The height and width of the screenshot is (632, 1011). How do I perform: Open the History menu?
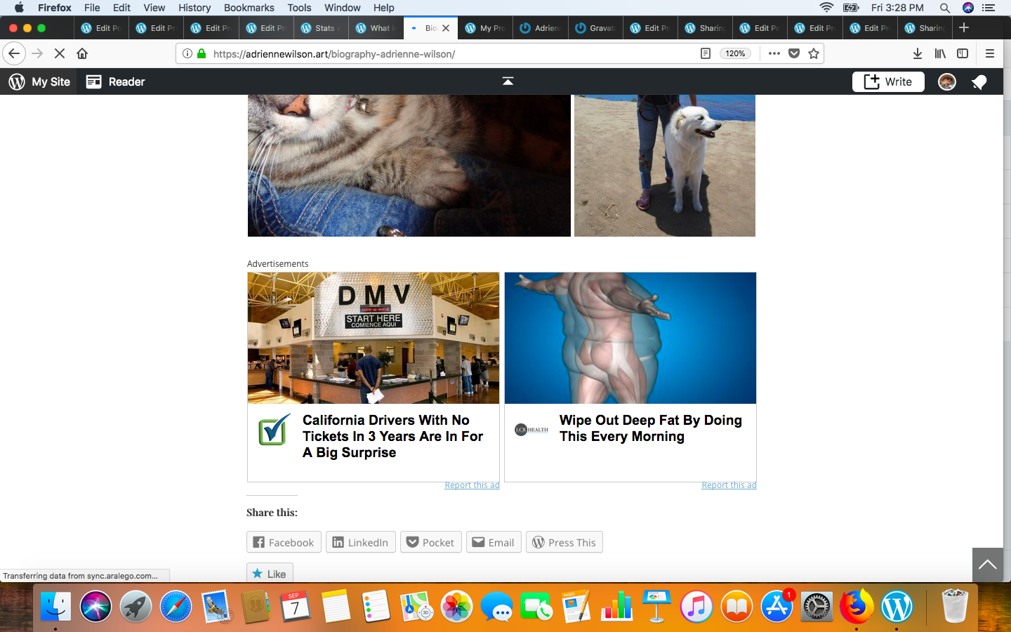coord(194,8)
